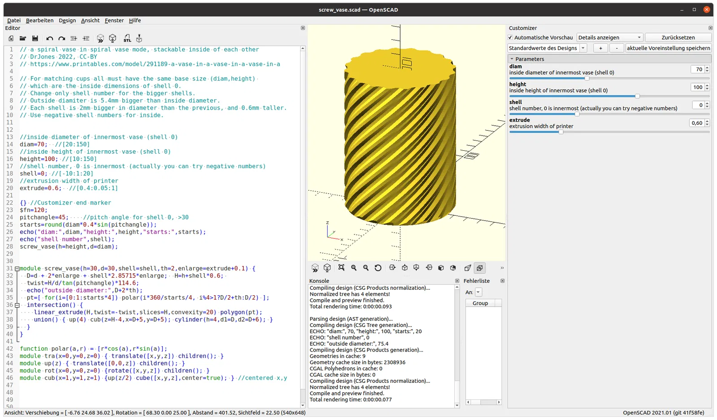Image resolution: width=717 pixels, height=420 pixels.
Task: Switch the viewport to perspective projection
Action: coord(468,267)
